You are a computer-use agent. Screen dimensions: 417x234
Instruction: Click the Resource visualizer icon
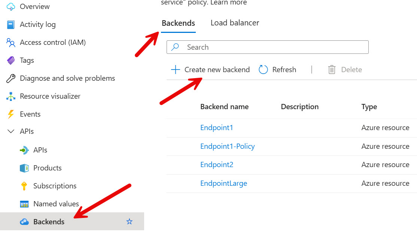[11, 96]
